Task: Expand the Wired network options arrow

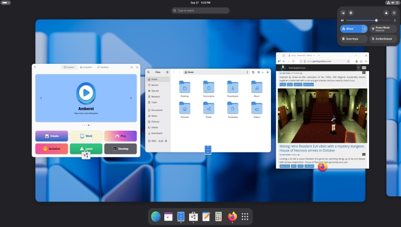Action: [365, 29]
